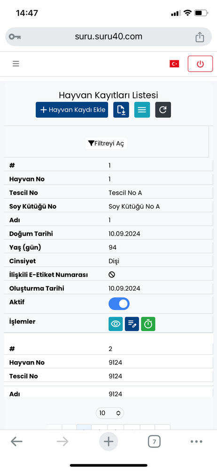Edit animal 1 record with pencil icon
Viewport: 217px width, 471px height.
pyautogui.click(x=132, y=324)
